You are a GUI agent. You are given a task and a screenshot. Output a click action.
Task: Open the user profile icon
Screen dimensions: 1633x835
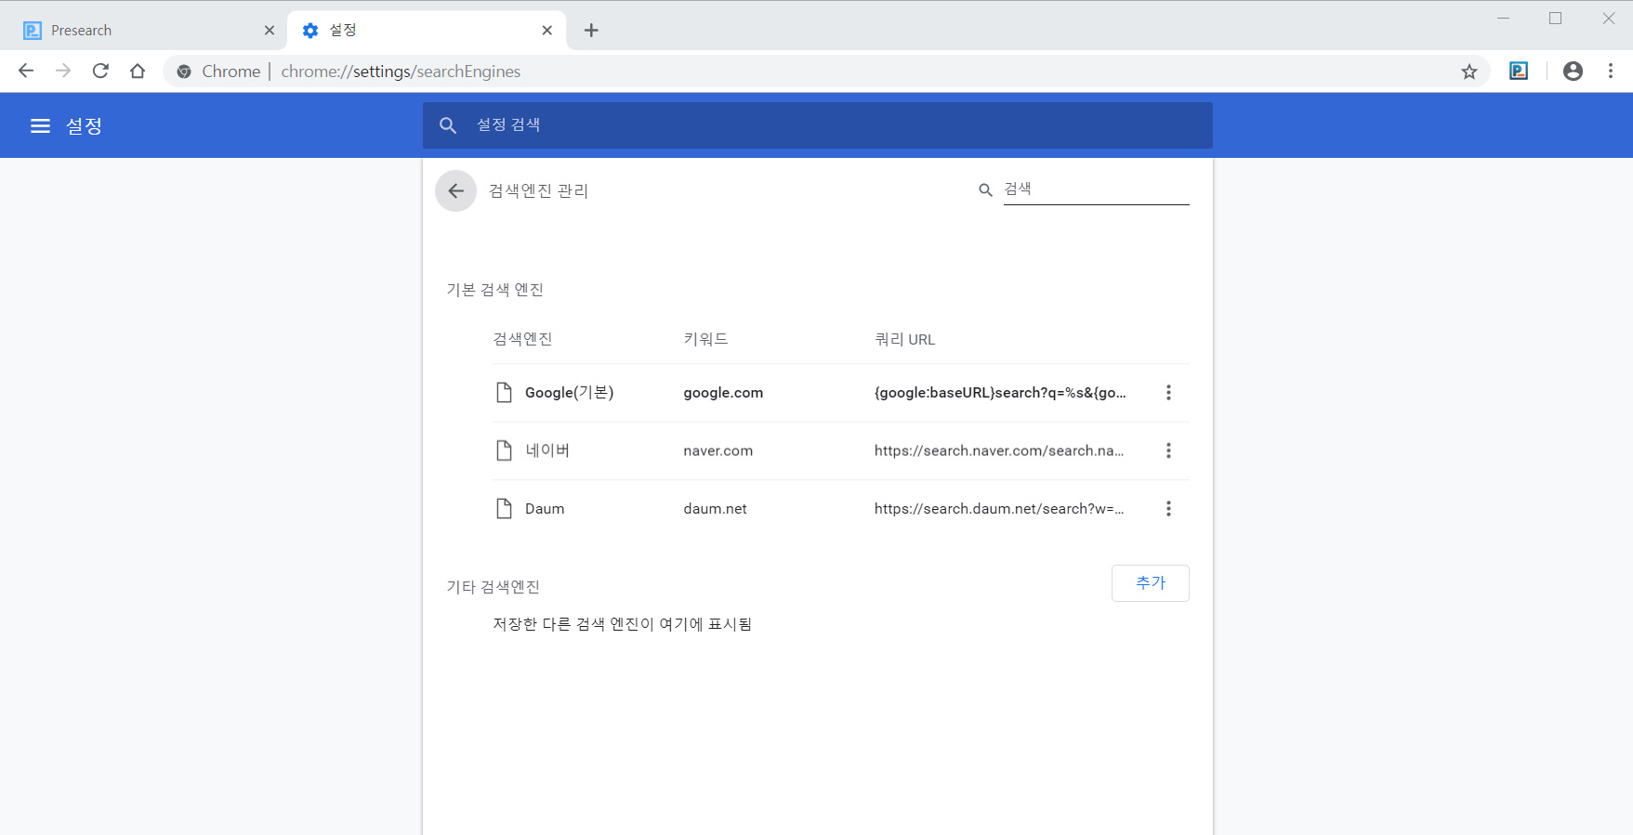[1573, 71]
